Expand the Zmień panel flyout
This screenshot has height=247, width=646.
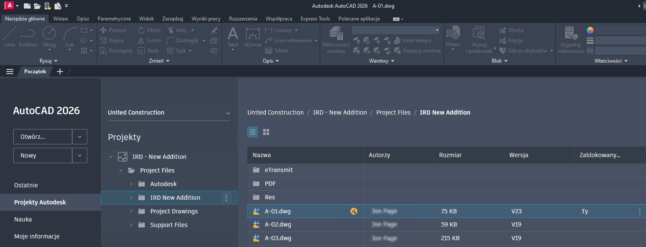coord(159,61)
